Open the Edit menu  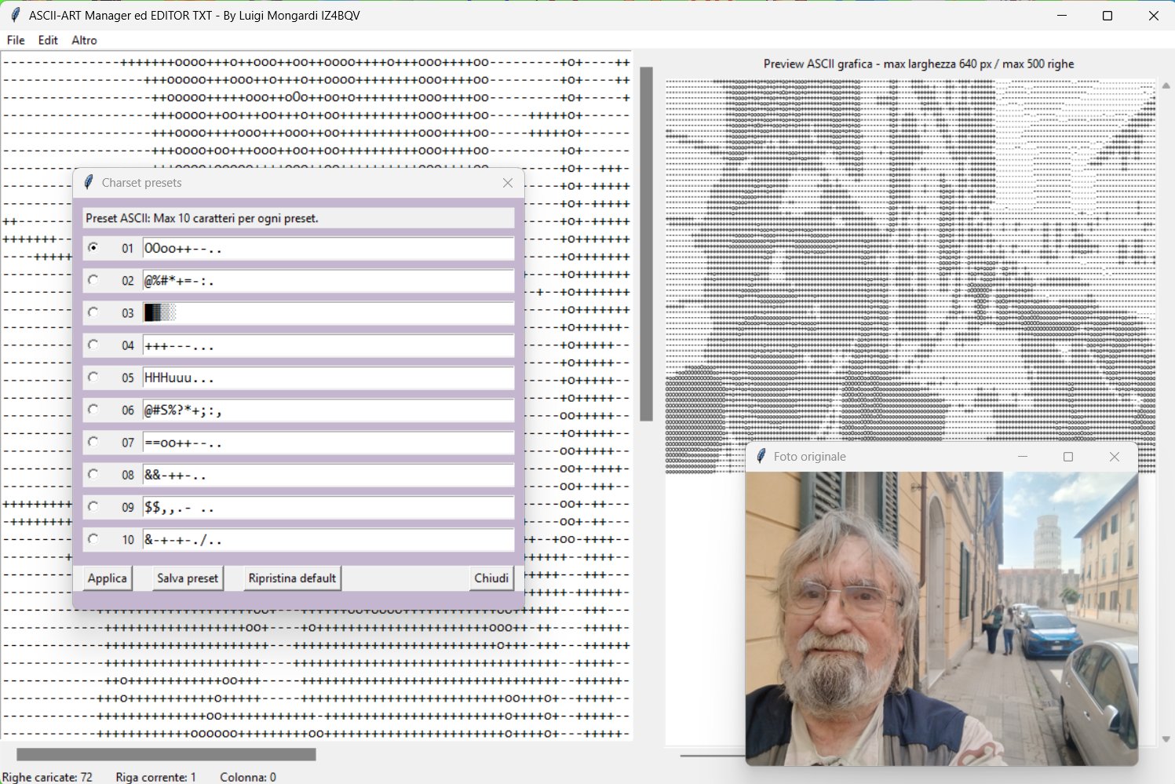coord(48,40)
